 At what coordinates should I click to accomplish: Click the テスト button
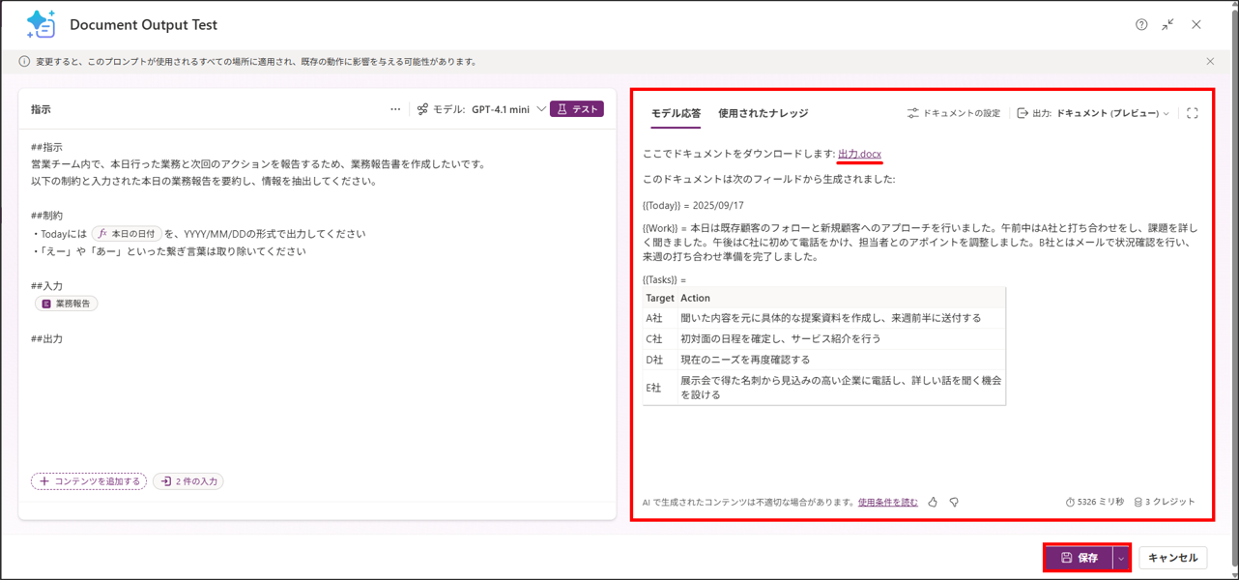(x=577, y=109)
